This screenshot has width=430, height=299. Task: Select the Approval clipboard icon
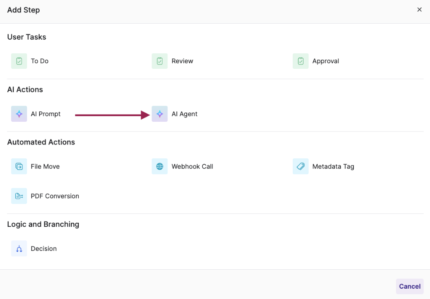300,61
